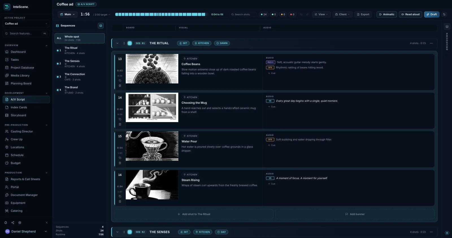Screen dimensions: 452x238
Task: Open the Main version dropdown
Action: coord(68,14)
